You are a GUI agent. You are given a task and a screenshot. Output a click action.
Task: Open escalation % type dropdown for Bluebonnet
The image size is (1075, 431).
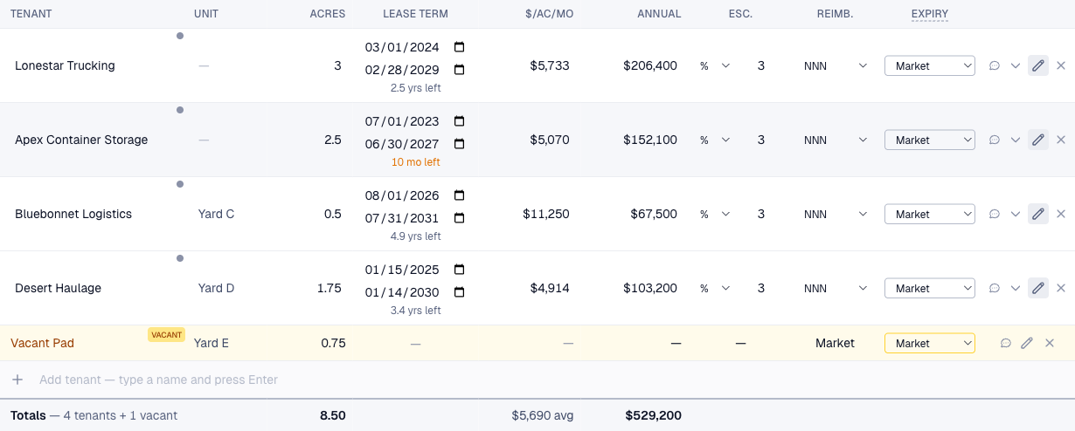click(713, 214)
